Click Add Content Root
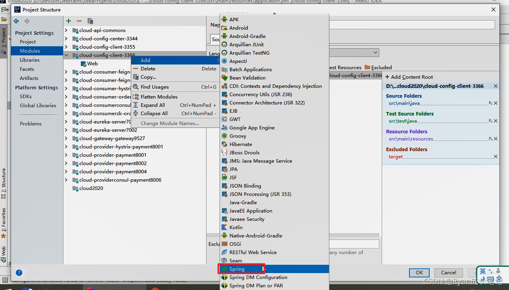509x290 pixels. [x=409, y=77]
